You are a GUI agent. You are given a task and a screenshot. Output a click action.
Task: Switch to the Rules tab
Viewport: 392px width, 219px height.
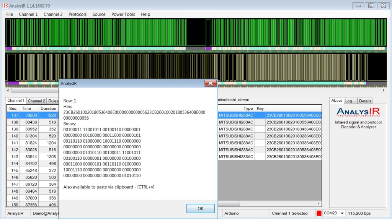tap(53, 101)
